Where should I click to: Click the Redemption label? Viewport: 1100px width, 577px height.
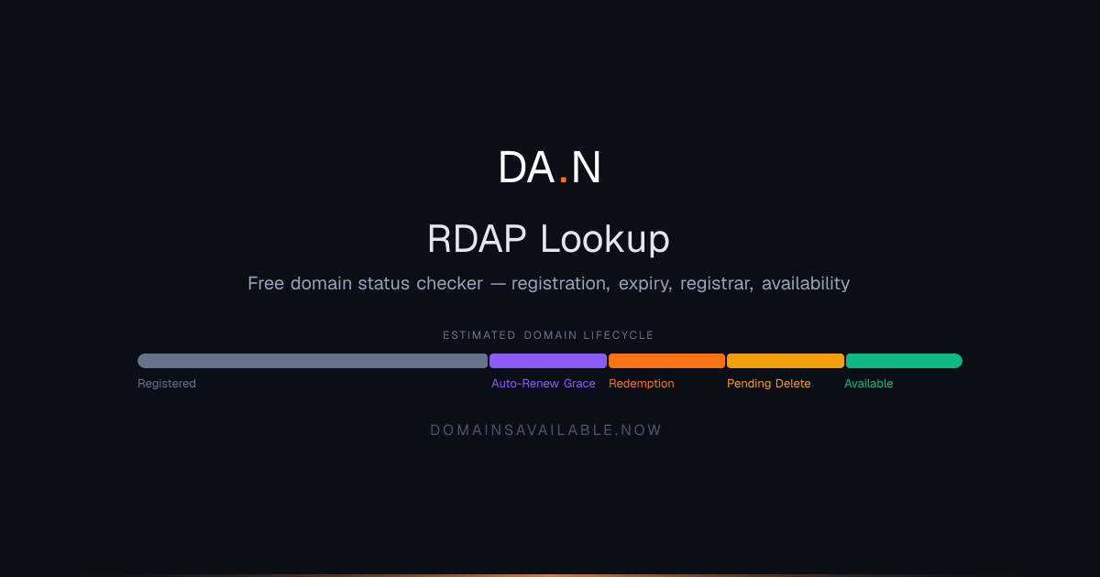pyautogui.click(x=642, y=384)
